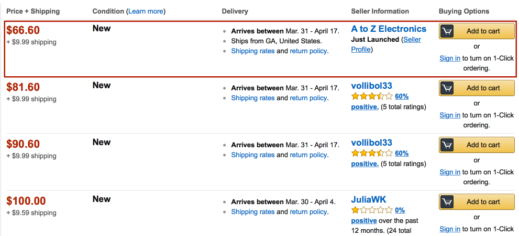
Task: Open the Learn more condition link
Action: click(146, 11)
